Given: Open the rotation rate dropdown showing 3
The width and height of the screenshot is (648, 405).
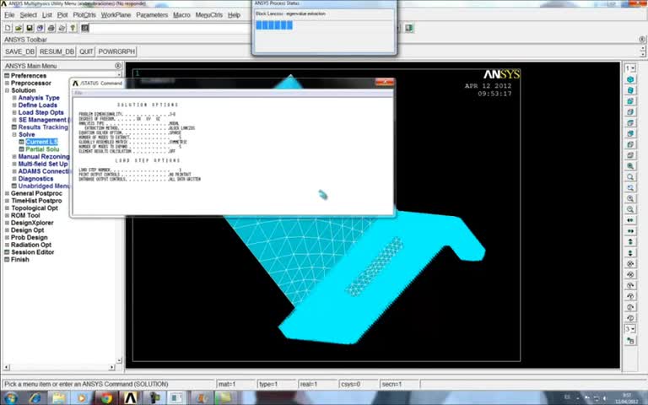Looking at the screenshot, I should point(630,329).
